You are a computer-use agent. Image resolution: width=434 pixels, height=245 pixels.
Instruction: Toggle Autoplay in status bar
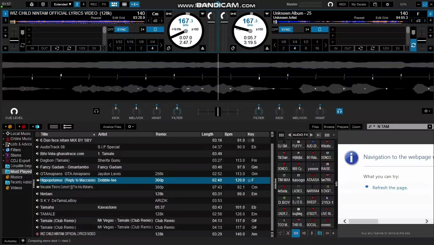click(x=10, y=241)
